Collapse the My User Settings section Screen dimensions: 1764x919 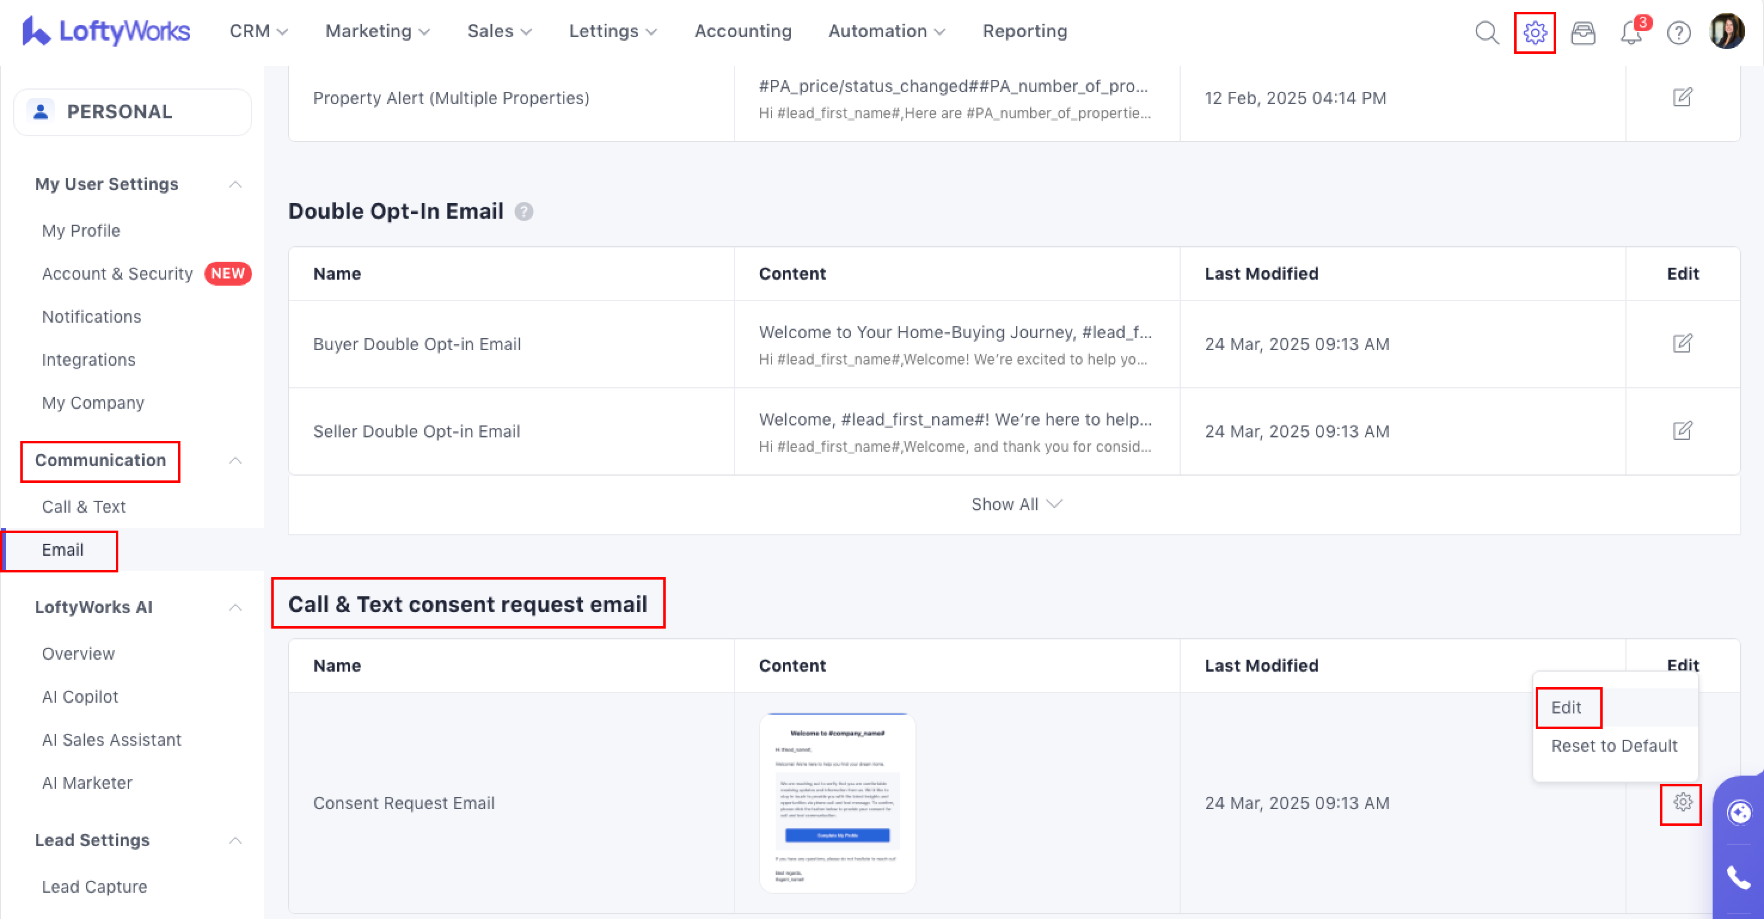pos(235,184)
